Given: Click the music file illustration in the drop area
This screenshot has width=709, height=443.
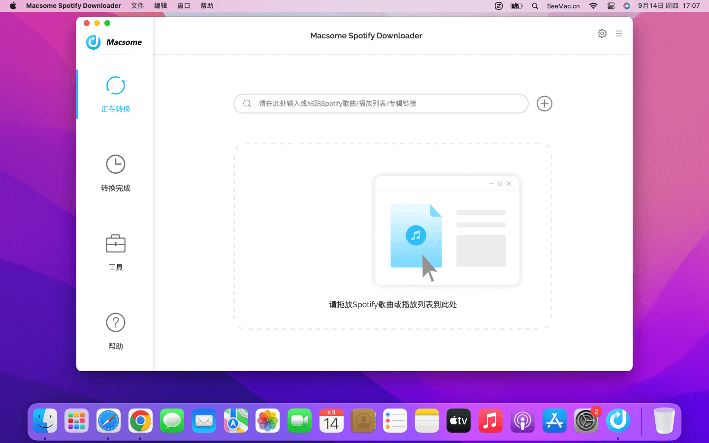Looking at the screenshot, I should (416, 236).
